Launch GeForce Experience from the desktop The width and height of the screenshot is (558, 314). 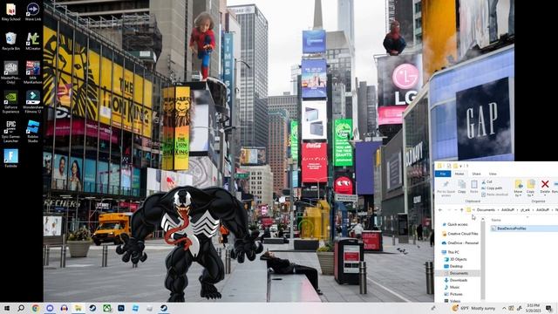[x=10, y=102]
